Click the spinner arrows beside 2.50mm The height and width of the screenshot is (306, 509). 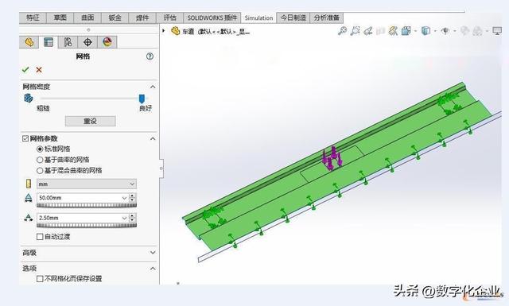[132, 218]
